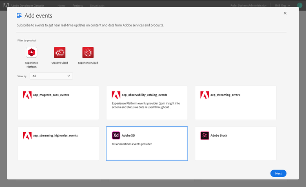Filter by Experience Cloud product icon
Screen dimensions: 306x187
[88, 52]
